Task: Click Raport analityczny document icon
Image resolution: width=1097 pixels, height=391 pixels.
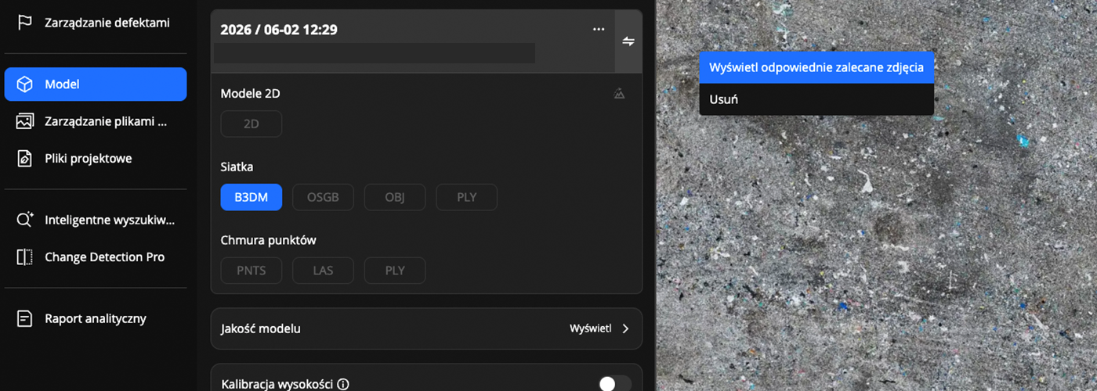Action: [x=24, y=319]
